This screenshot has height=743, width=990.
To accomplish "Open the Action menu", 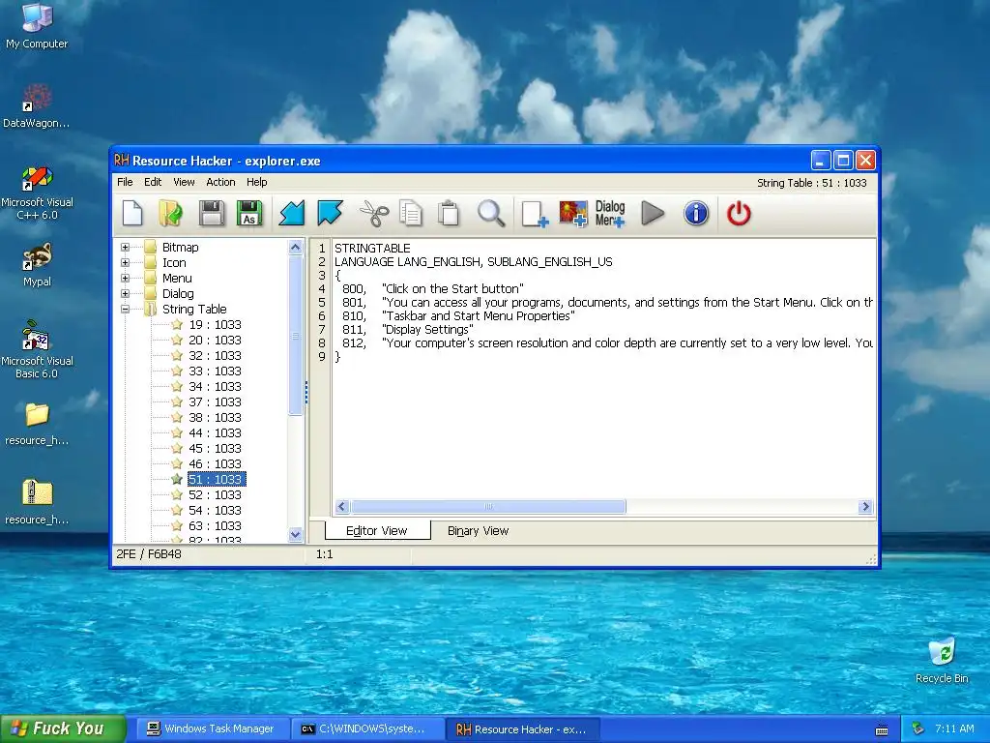I will [220, 182].
